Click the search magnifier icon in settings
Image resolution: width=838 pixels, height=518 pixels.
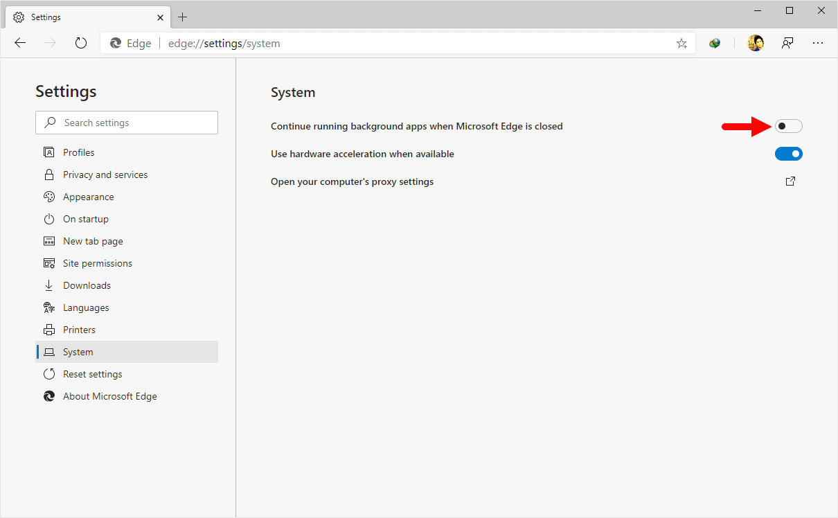[x=50, y=123]
